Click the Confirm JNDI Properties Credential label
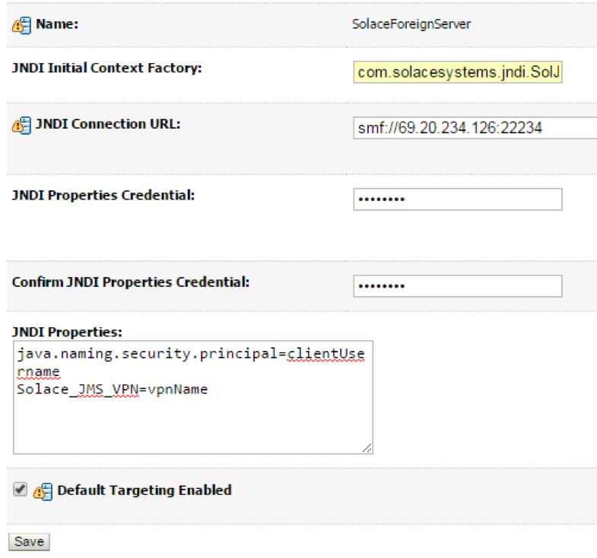Image resolution: width=597 pixels, height=558 pixels. click(x=131, y=282)
